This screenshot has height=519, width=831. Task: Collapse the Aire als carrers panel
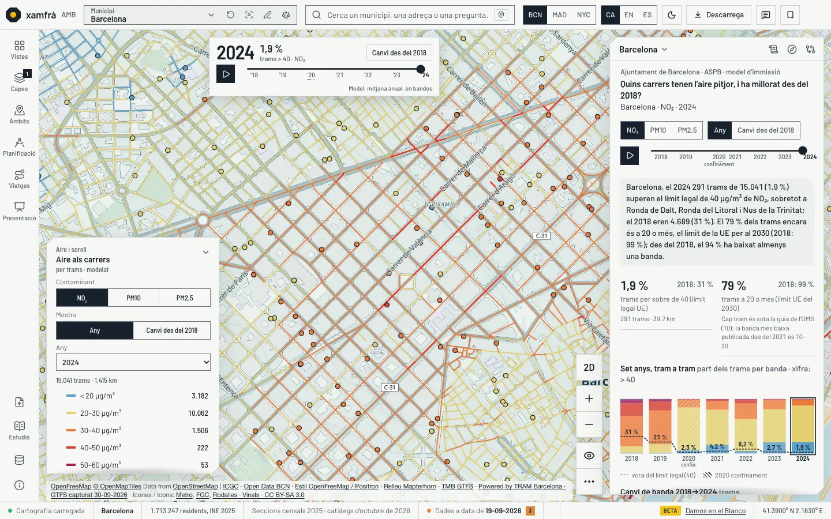pos(205,253)
